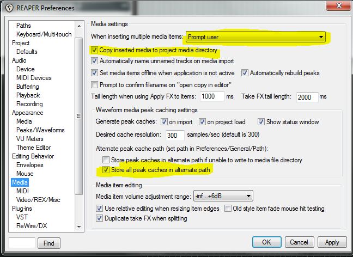The height and width of the screenshot is (257, 353).
Task: Click the Apply button
Action: point(332,242)
